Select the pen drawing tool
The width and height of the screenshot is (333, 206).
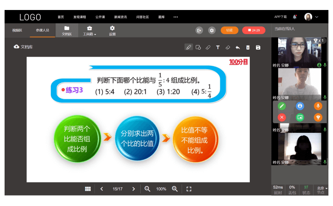pyautogui.click(x=189, y=47)
